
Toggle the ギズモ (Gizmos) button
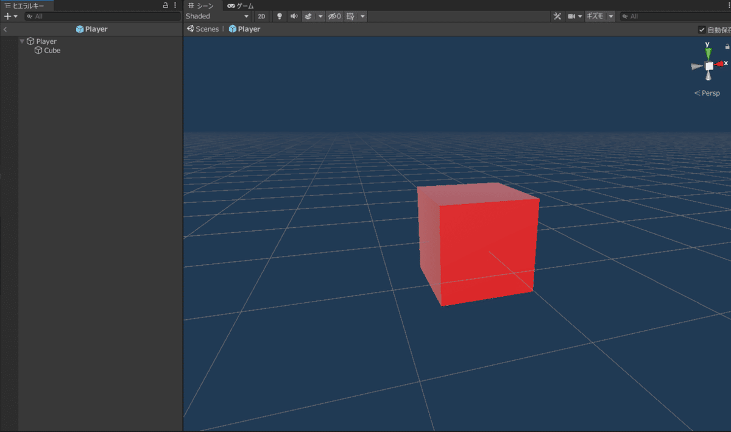595,16
